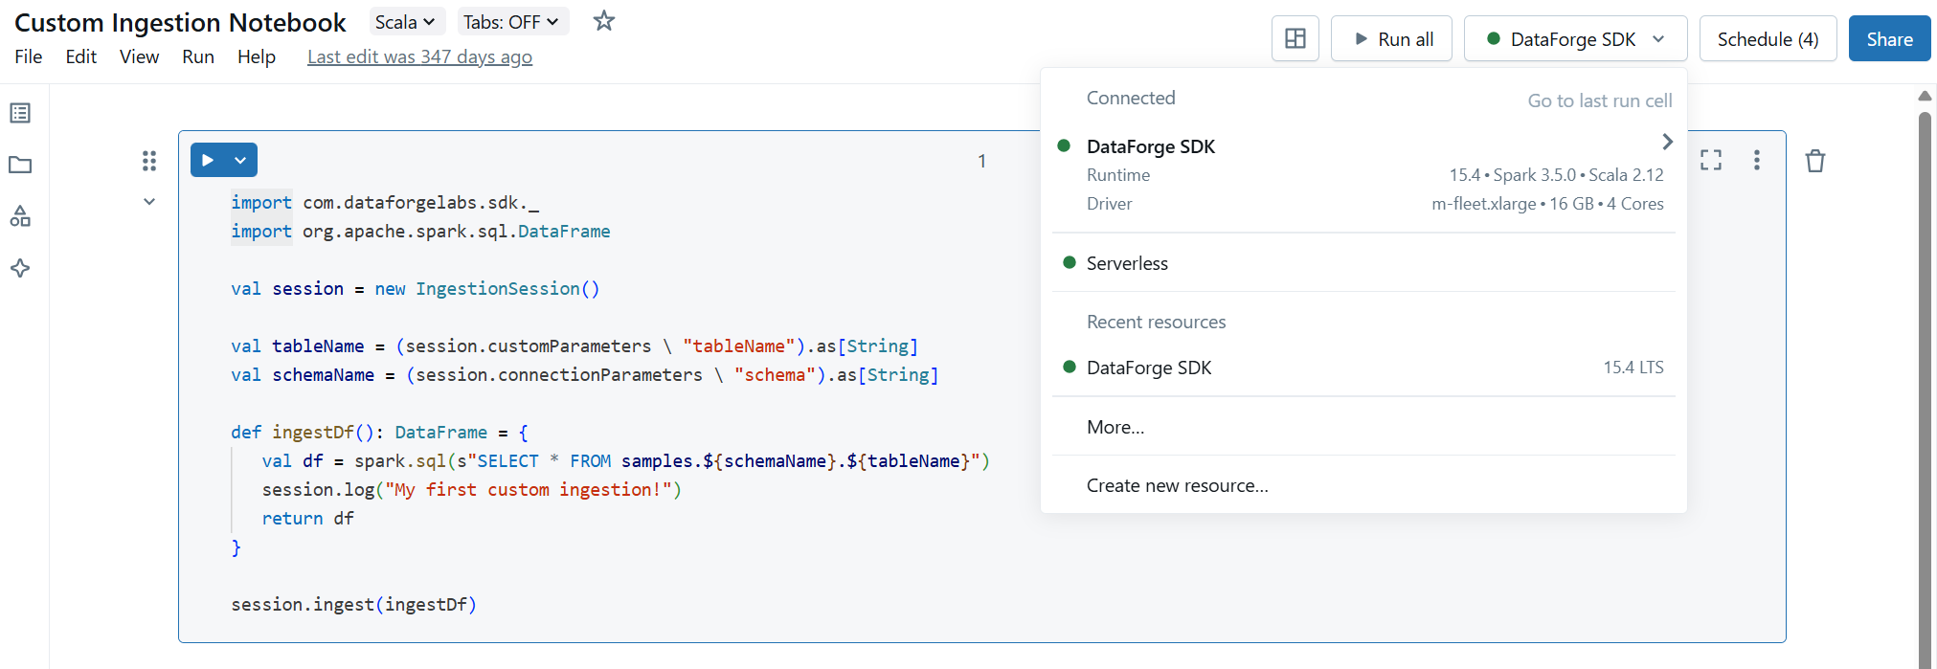1937x669 pixels.
Task: Click the Runtime 15.4 Spark details text
Action: pyautogui.click(x=1556, y=175)
